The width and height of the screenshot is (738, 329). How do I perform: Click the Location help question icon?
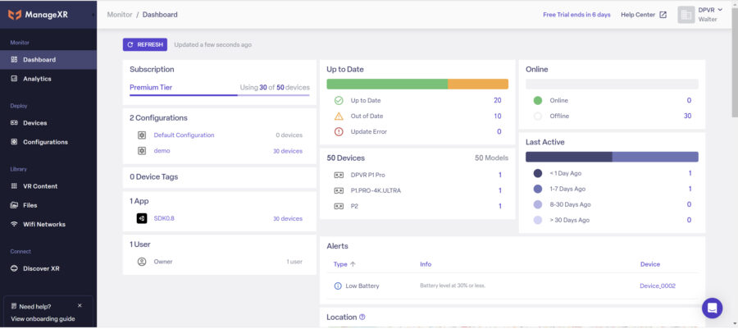tap(362, 317)
